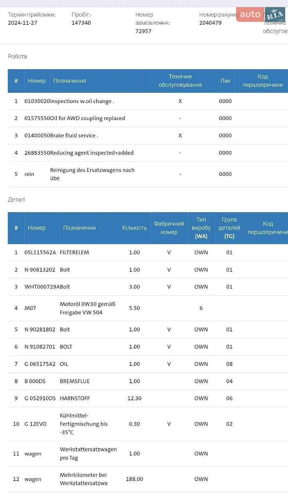The width and height of the screenshot is (288, 503).
Task: Click the 'Технічне обслуговування' column header
Action: (180, 81)
